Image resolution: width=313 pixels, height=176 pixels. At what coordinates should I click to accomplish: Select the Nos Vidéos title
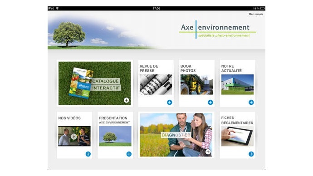click(69, 118)
